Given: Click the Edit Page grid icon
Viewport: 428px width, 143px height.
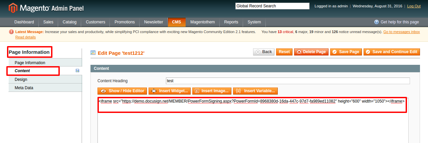Looking at the screenshot, I should (x=93, y=53).
